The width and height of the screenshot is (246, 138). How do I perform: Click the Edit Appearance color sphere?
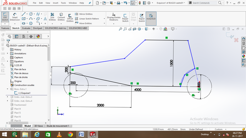tap(165, 29)
